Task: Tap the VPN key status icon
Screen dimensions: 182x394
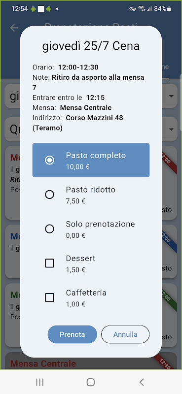Action: click(133, 9)
